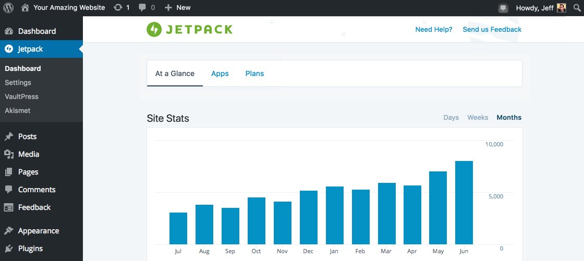Click the Jan bar in chart
The width and height of the screenshot is (584, 261).
coord(334,216)
